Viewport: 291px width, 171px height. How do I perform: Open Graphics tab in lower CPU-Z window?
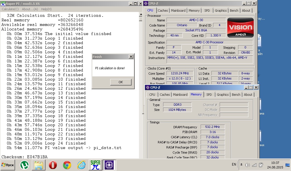point(223,95)
